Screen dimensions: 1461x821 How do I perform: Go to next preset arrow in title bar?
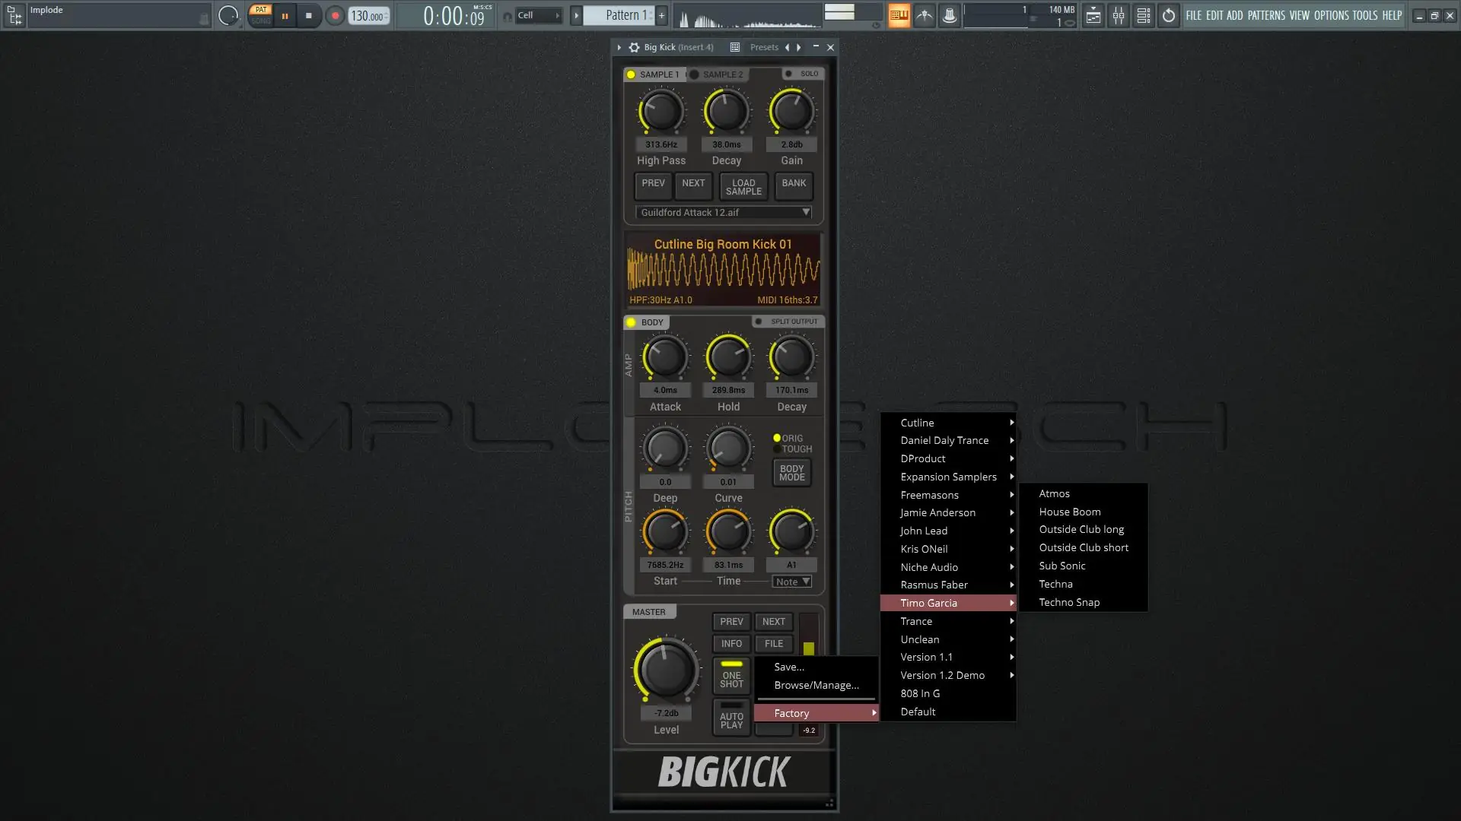point(799,47)
